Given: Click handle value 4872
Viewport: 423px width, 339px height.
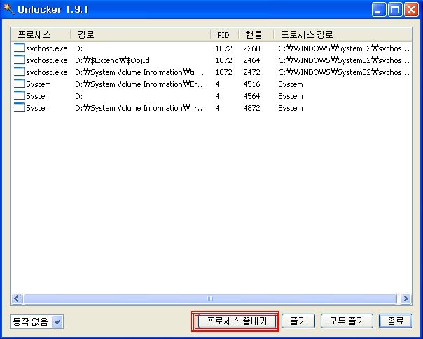Looking at the screenshot, I should coord(251,108).
